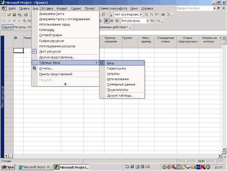Align text left in formatting toolbar
Screen dimensions: 227x171
tap(107, 21)
